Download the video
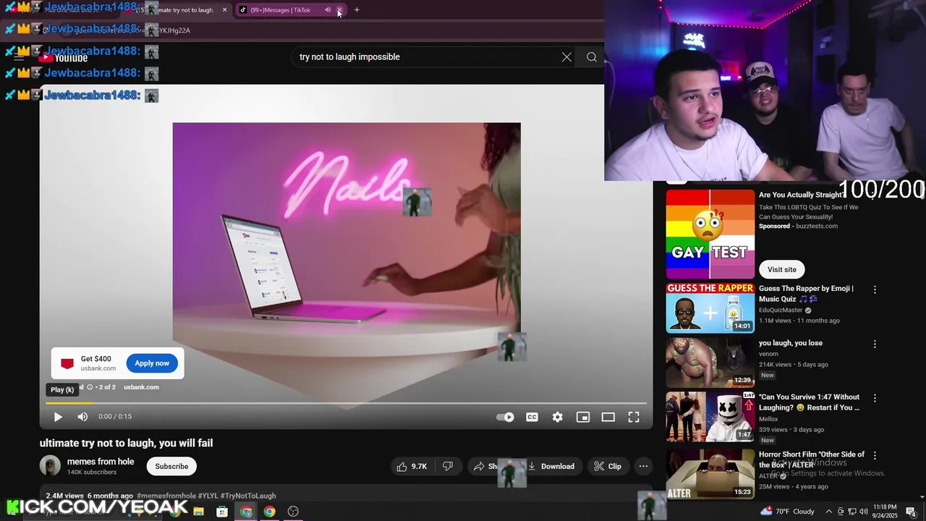Image resolution: width=926 pixels, height=521 pixels. (551, 467)
